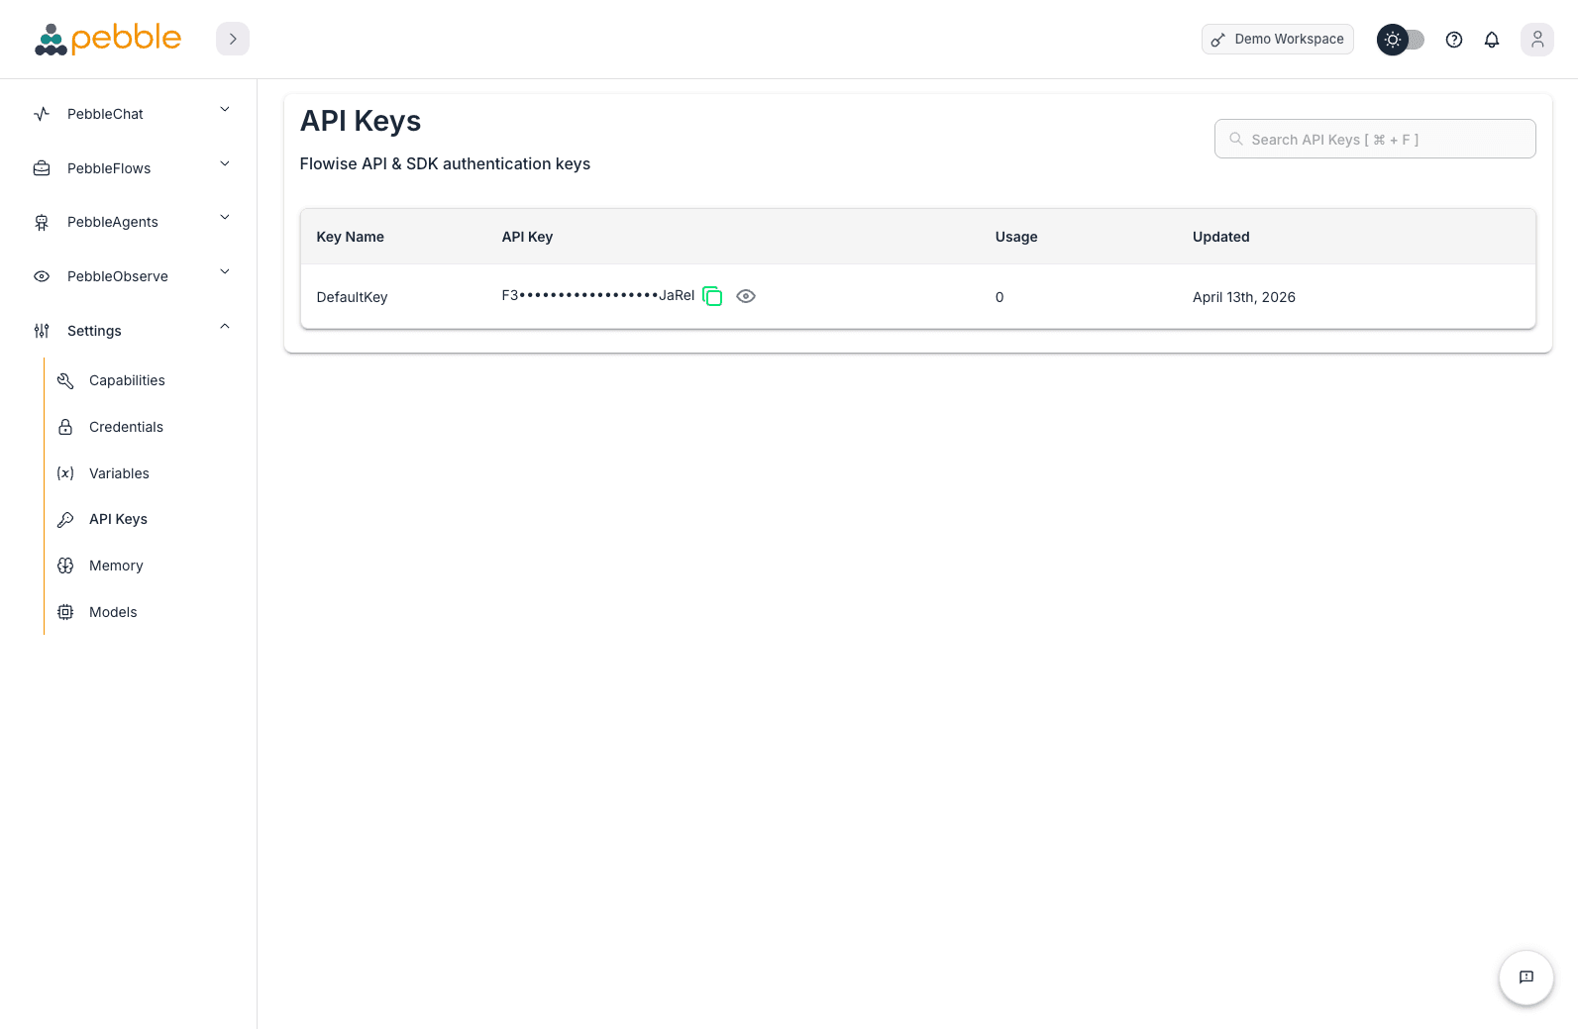Copy the DefaultKey API key
Image resolution: width=1578 pixels, height=1029 pixels.
(712, 296)
